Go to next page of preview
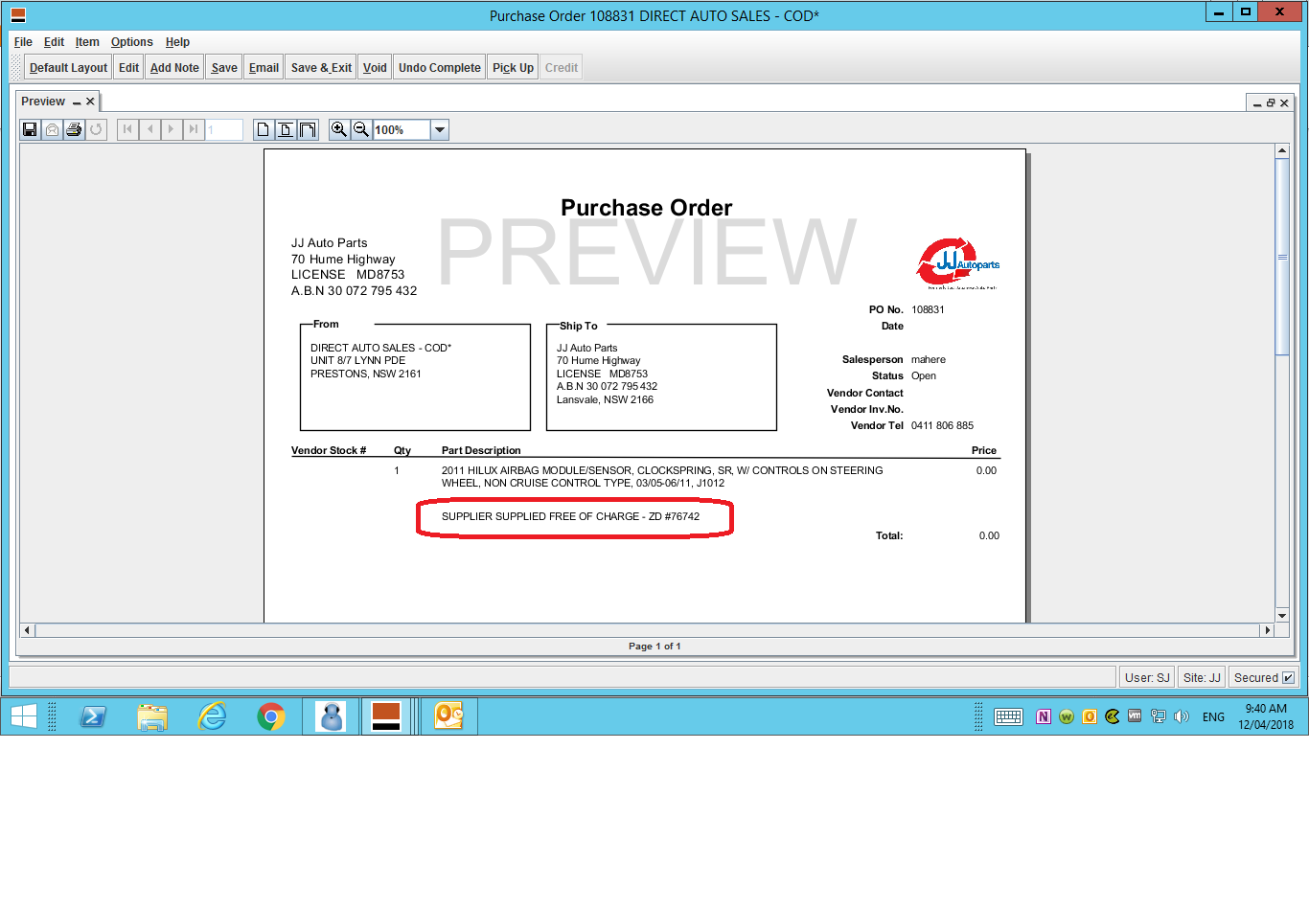 pos(172,129)
